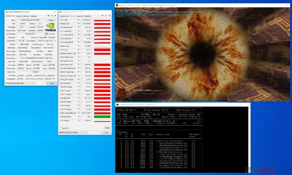The image size is (292, 175).
Task: Click the Video Engine Load dropdown arrow
Action: [x=79, y=57]
